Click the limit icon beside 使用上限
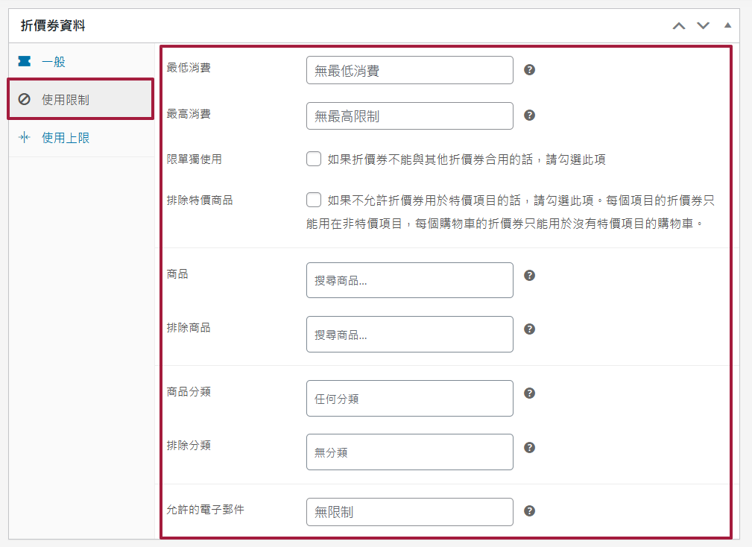This screenshot has width=752, height=547. point(23,136)
